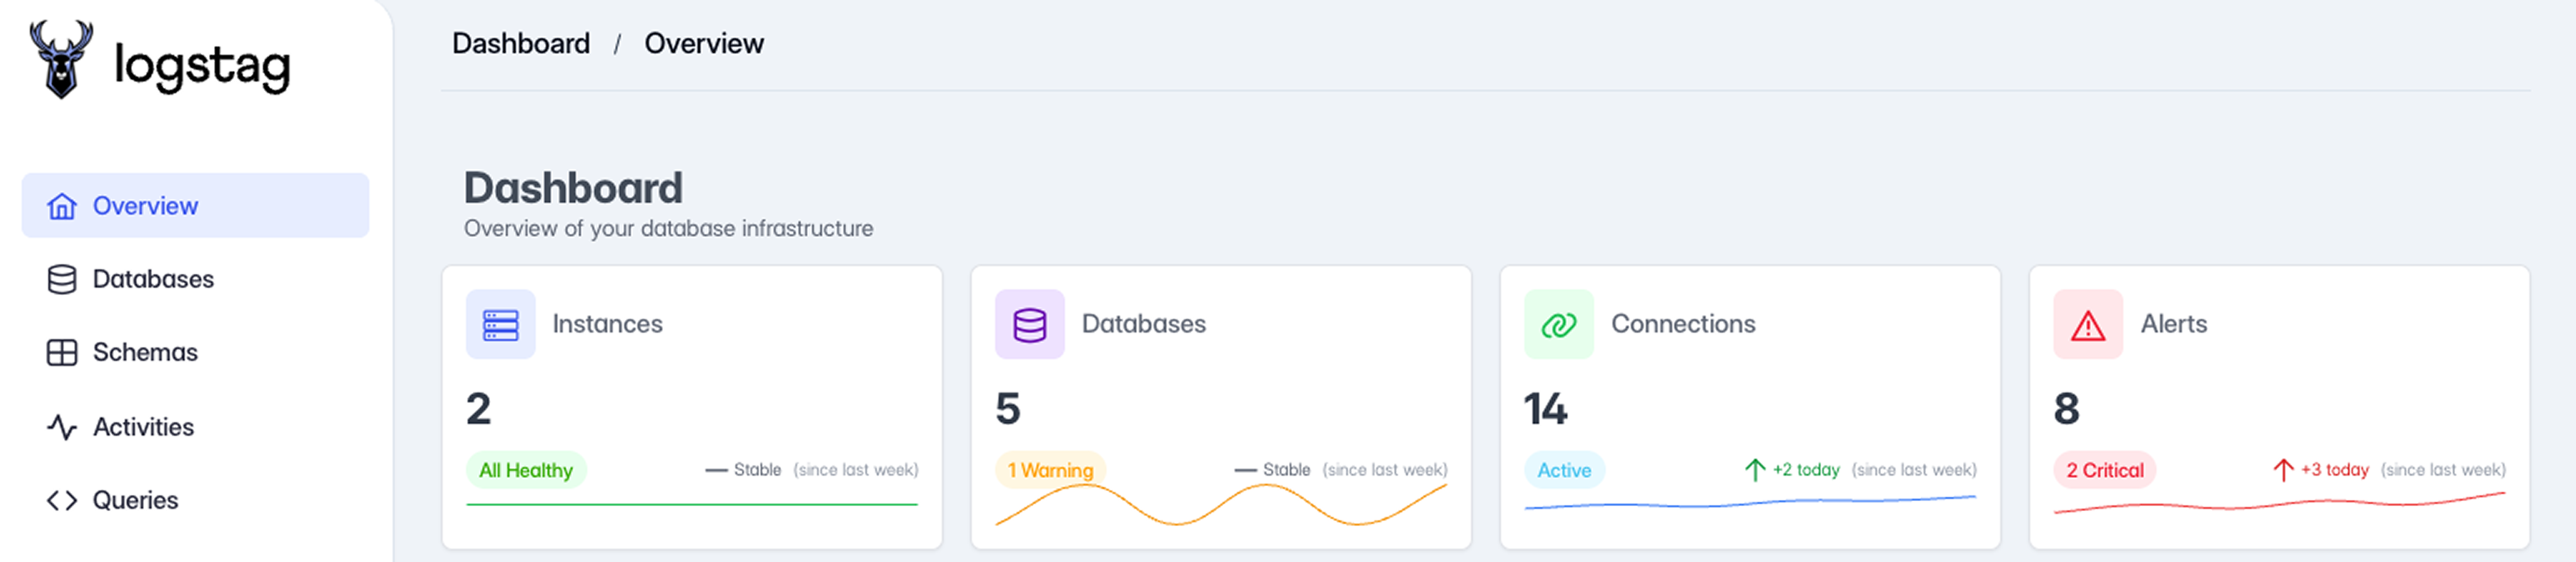Click the Instances server icon
Viewport: 2576px width, 562px height.
[500, 324]
